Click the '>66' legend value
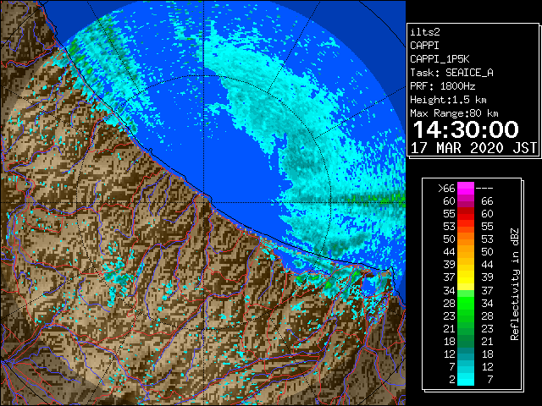The image size is (542, 406). (x=446, y=189)
